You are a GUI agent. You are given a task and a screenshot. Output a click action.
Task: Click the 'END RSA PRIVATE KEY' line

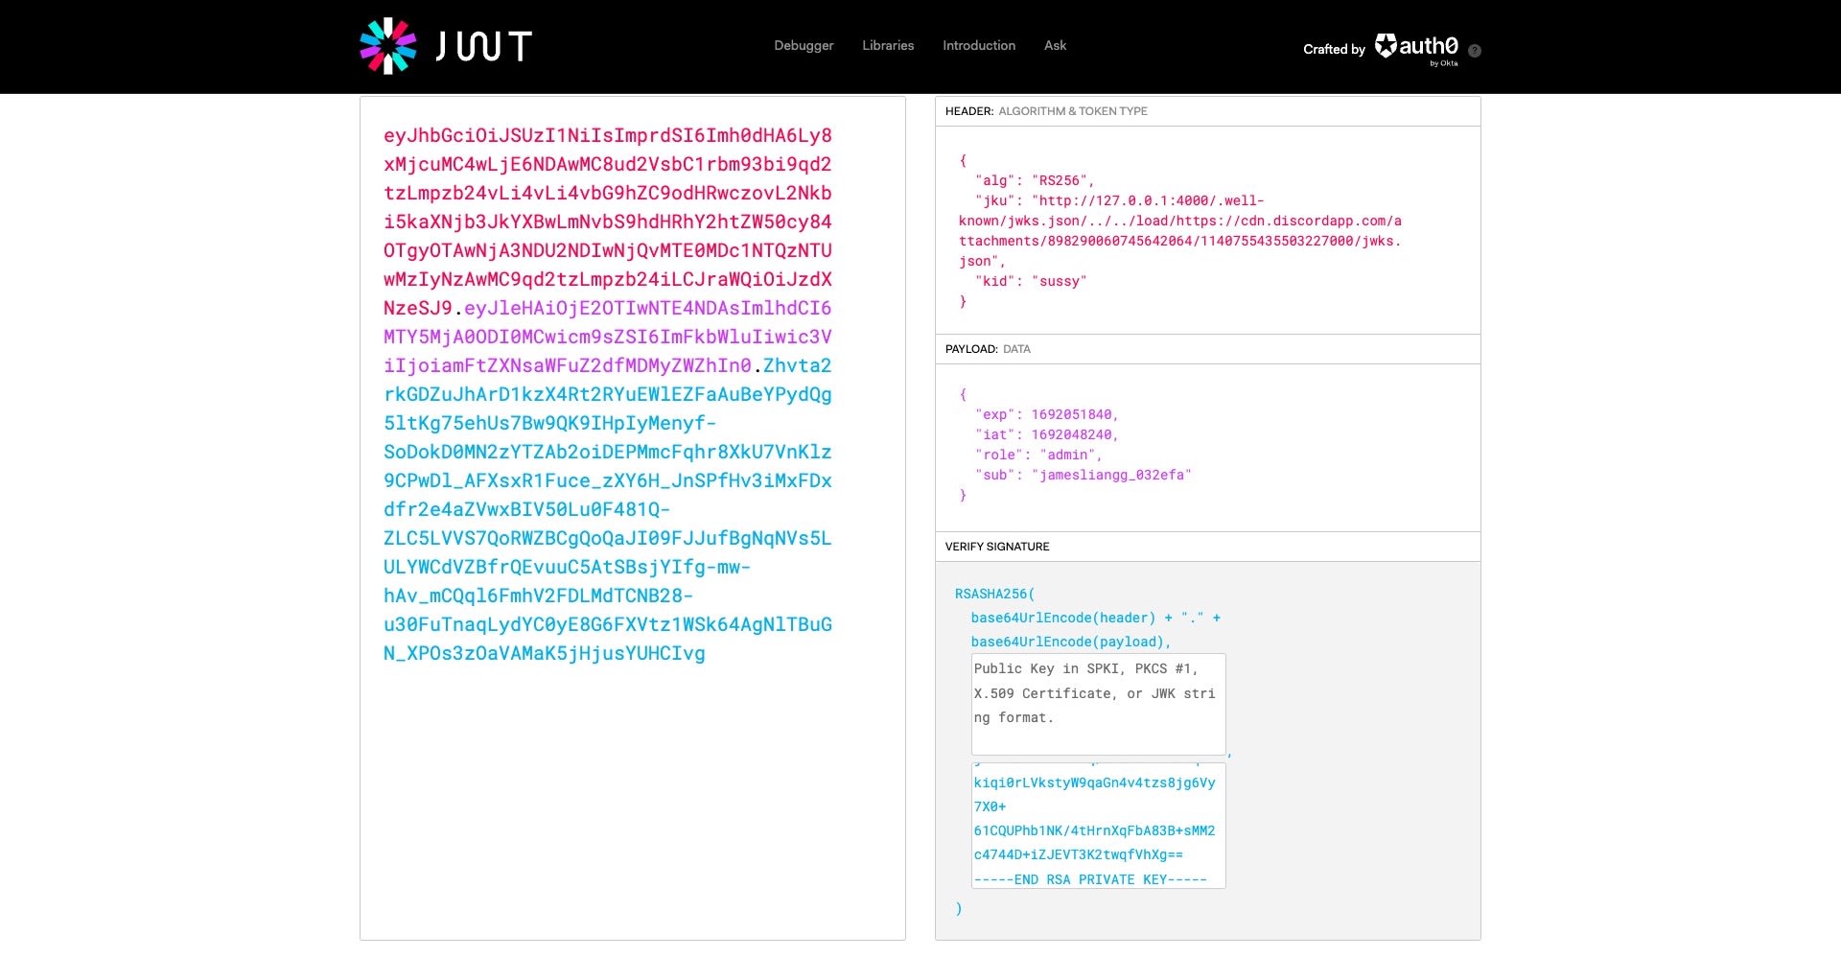(1090, 879)
